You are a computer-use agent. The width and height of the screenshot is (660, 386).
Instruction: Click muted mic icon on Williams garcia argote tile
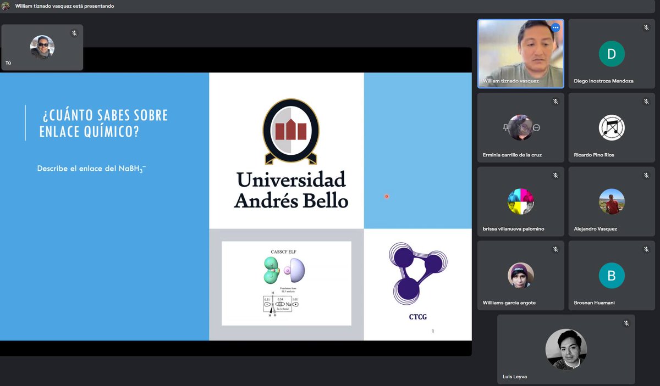tap(555, 249)
